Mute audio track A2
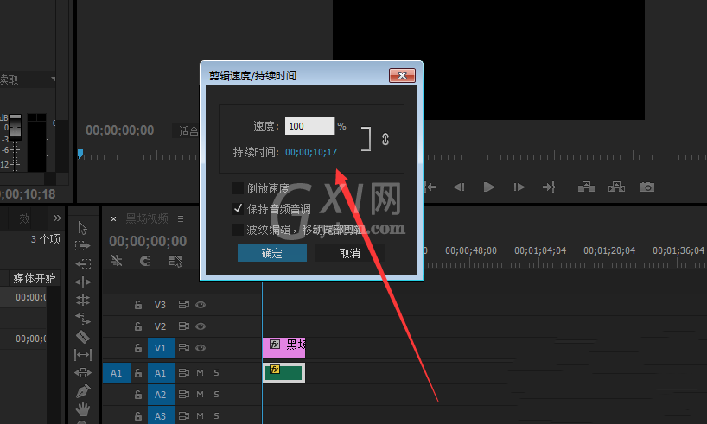 coord(201,395)
